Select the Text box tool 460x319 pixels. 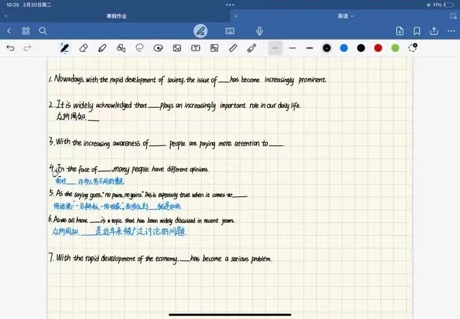pos(196,48)
